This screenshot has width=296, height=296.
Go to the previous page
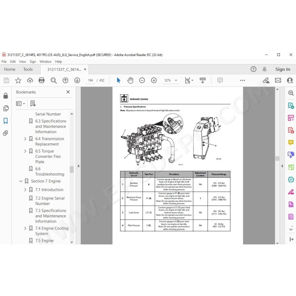pos(65,80)
